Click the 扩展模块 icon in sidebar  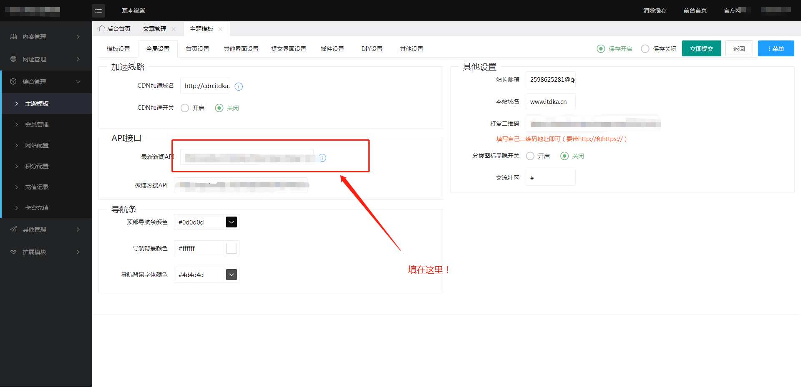13,252
